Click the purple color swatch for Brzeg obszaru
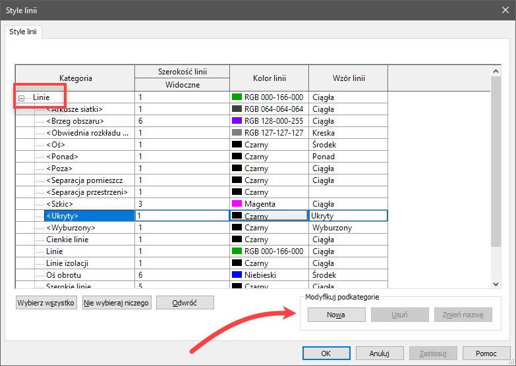The height and width of the screenshot is (366, 516). click(237, 121)
